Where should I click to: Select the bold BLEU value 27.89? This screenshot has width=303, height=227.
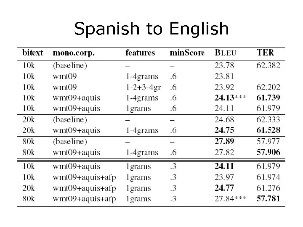[x=224, y=142]
